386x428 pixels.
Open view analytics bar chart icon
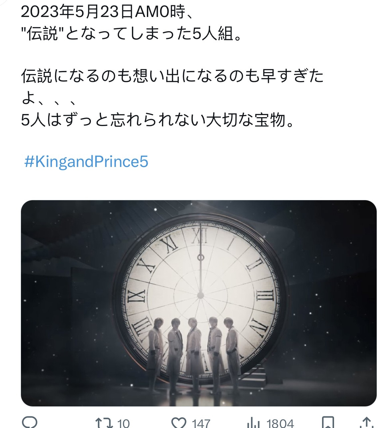(x=253, y=423)
